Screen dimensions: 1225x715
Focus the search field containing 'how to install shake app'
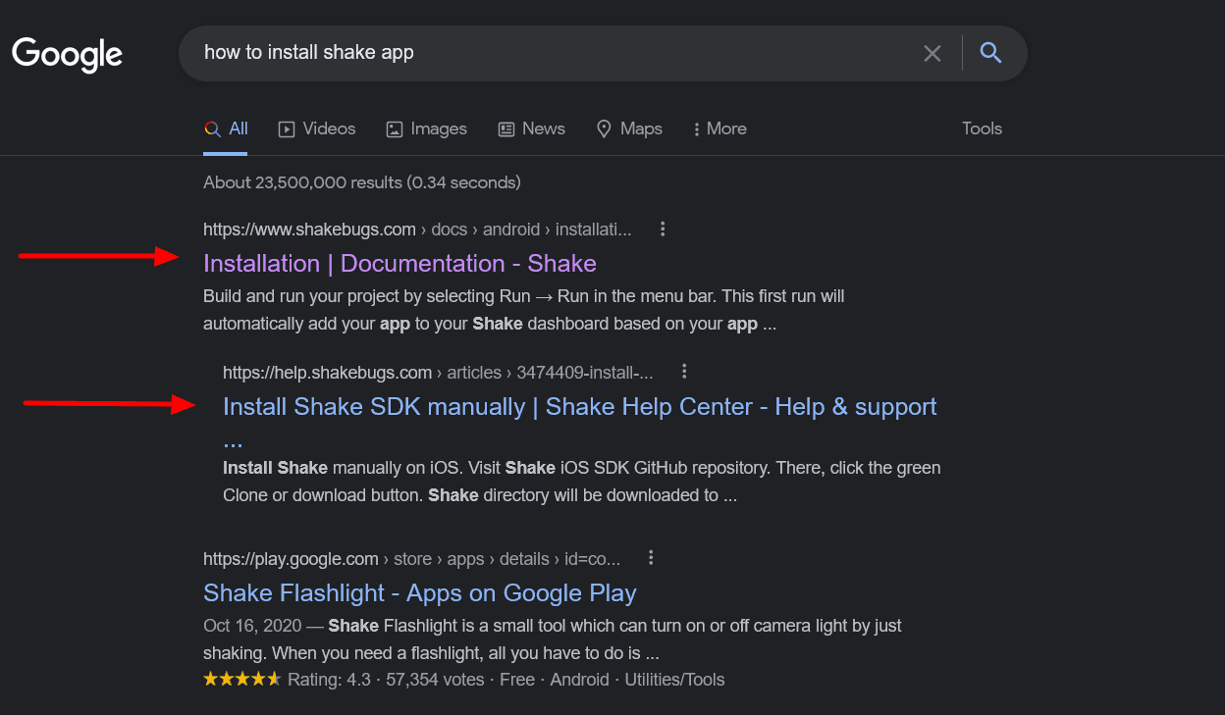pyautogui.click(x=550, y=53)
